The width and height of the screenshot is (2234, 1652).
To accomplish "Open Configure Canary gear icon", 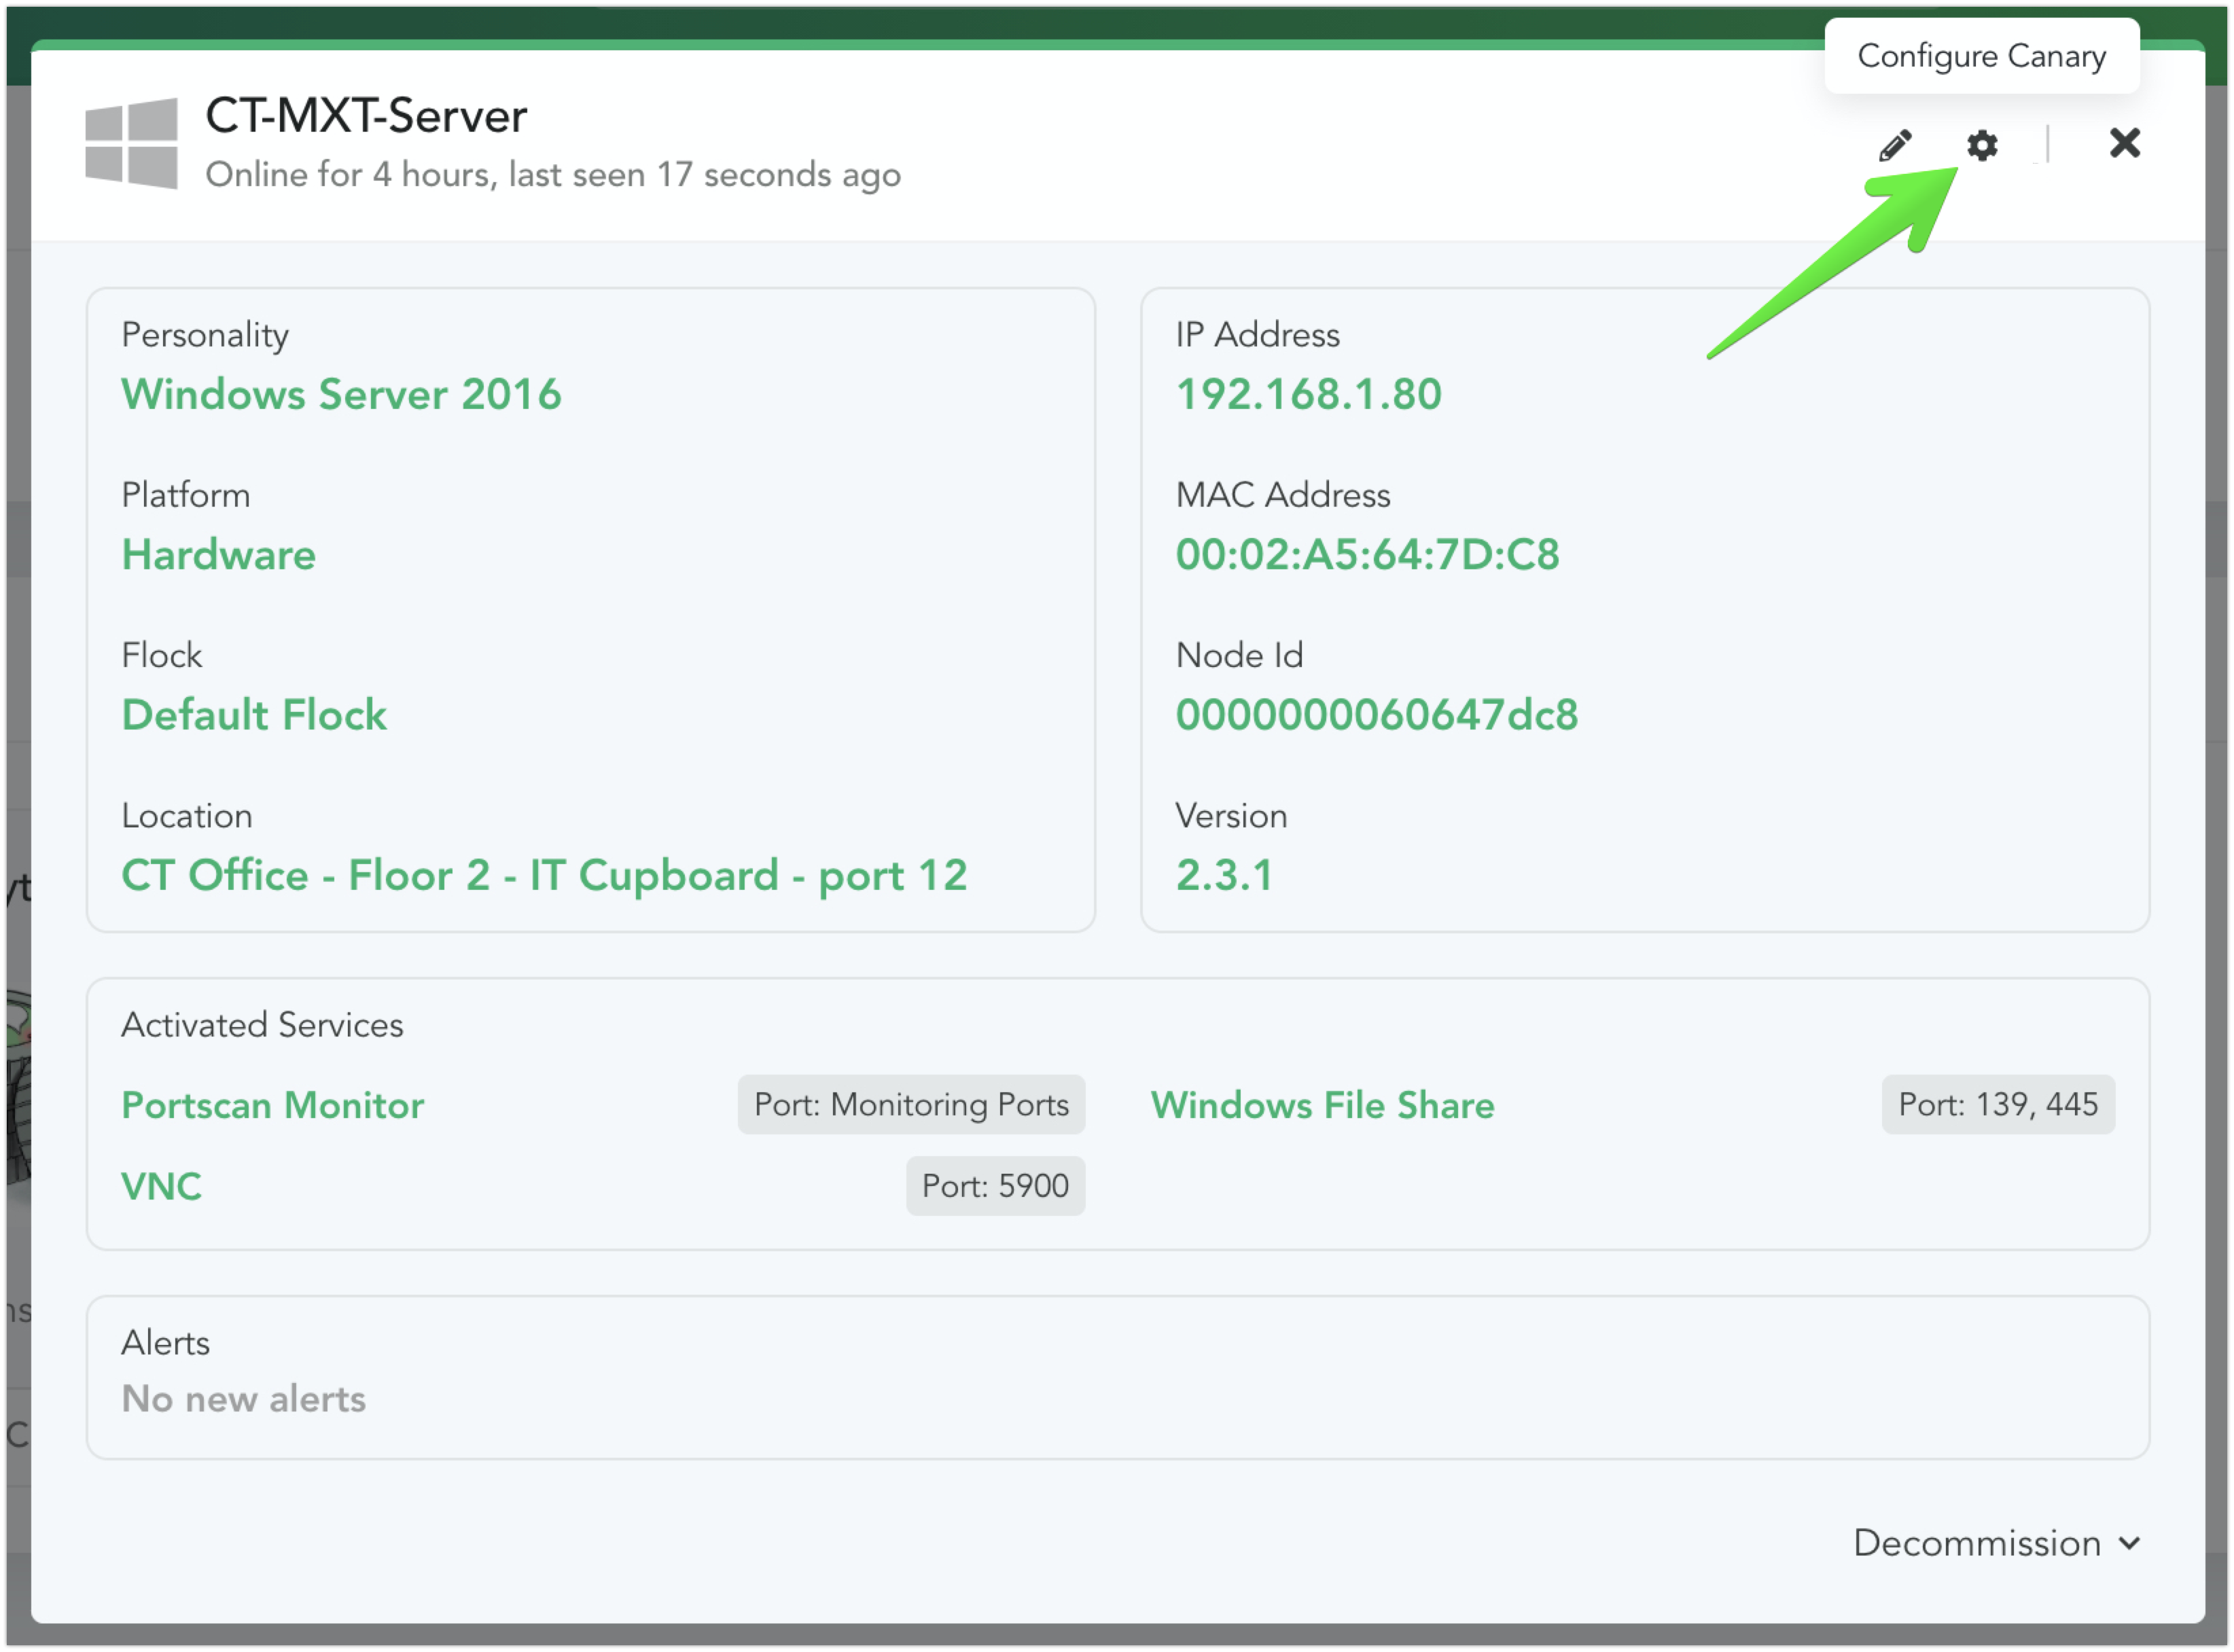I will click(1982, 146).
